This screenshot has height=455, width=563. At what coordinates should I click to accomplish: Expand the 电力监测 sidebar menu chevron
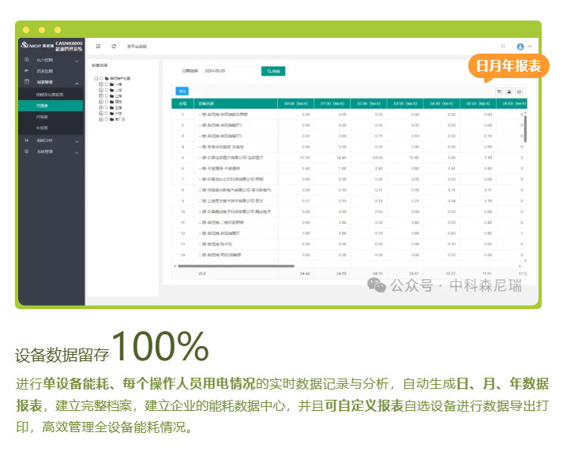tap(77, 61)
